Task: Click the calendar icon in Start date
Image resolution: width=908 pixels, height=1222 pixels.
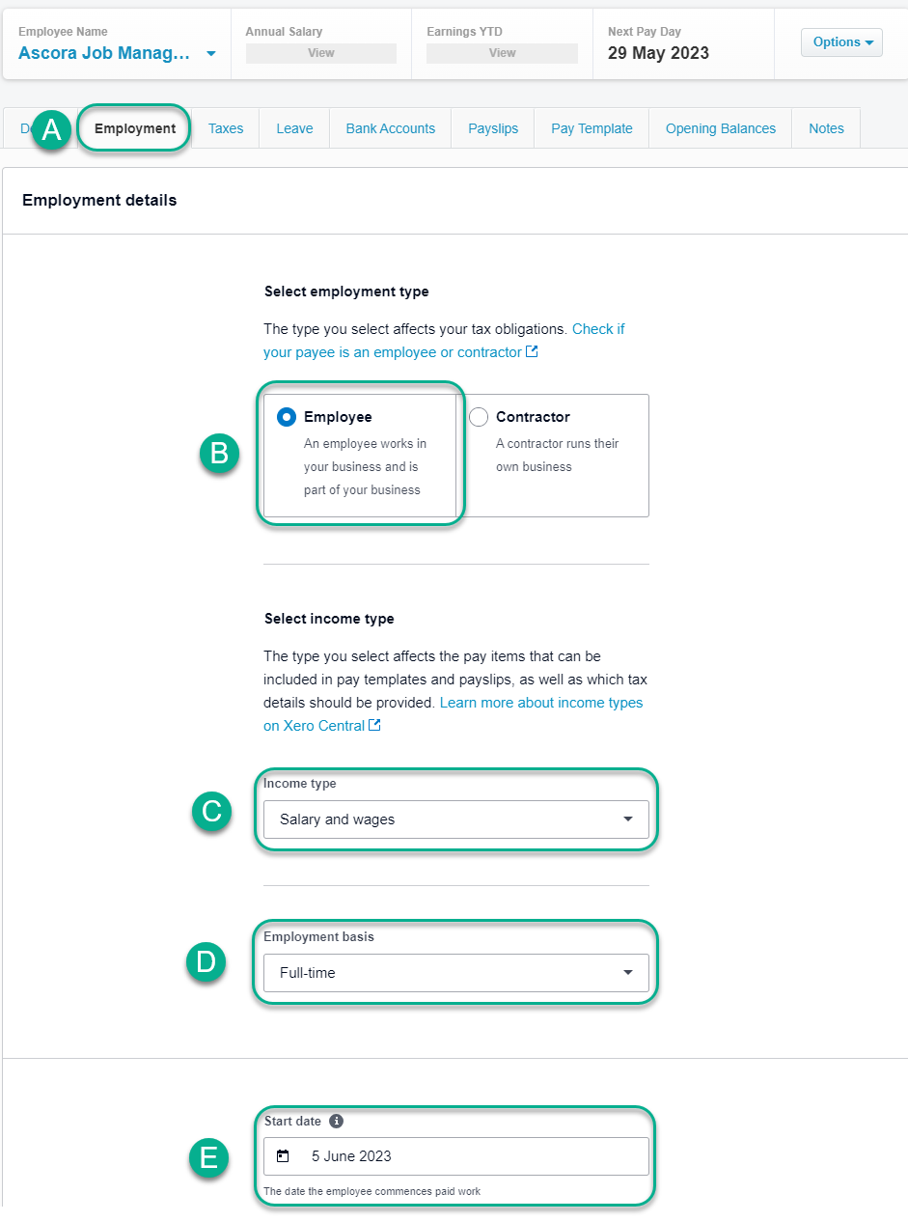Action: [283, 1155]
